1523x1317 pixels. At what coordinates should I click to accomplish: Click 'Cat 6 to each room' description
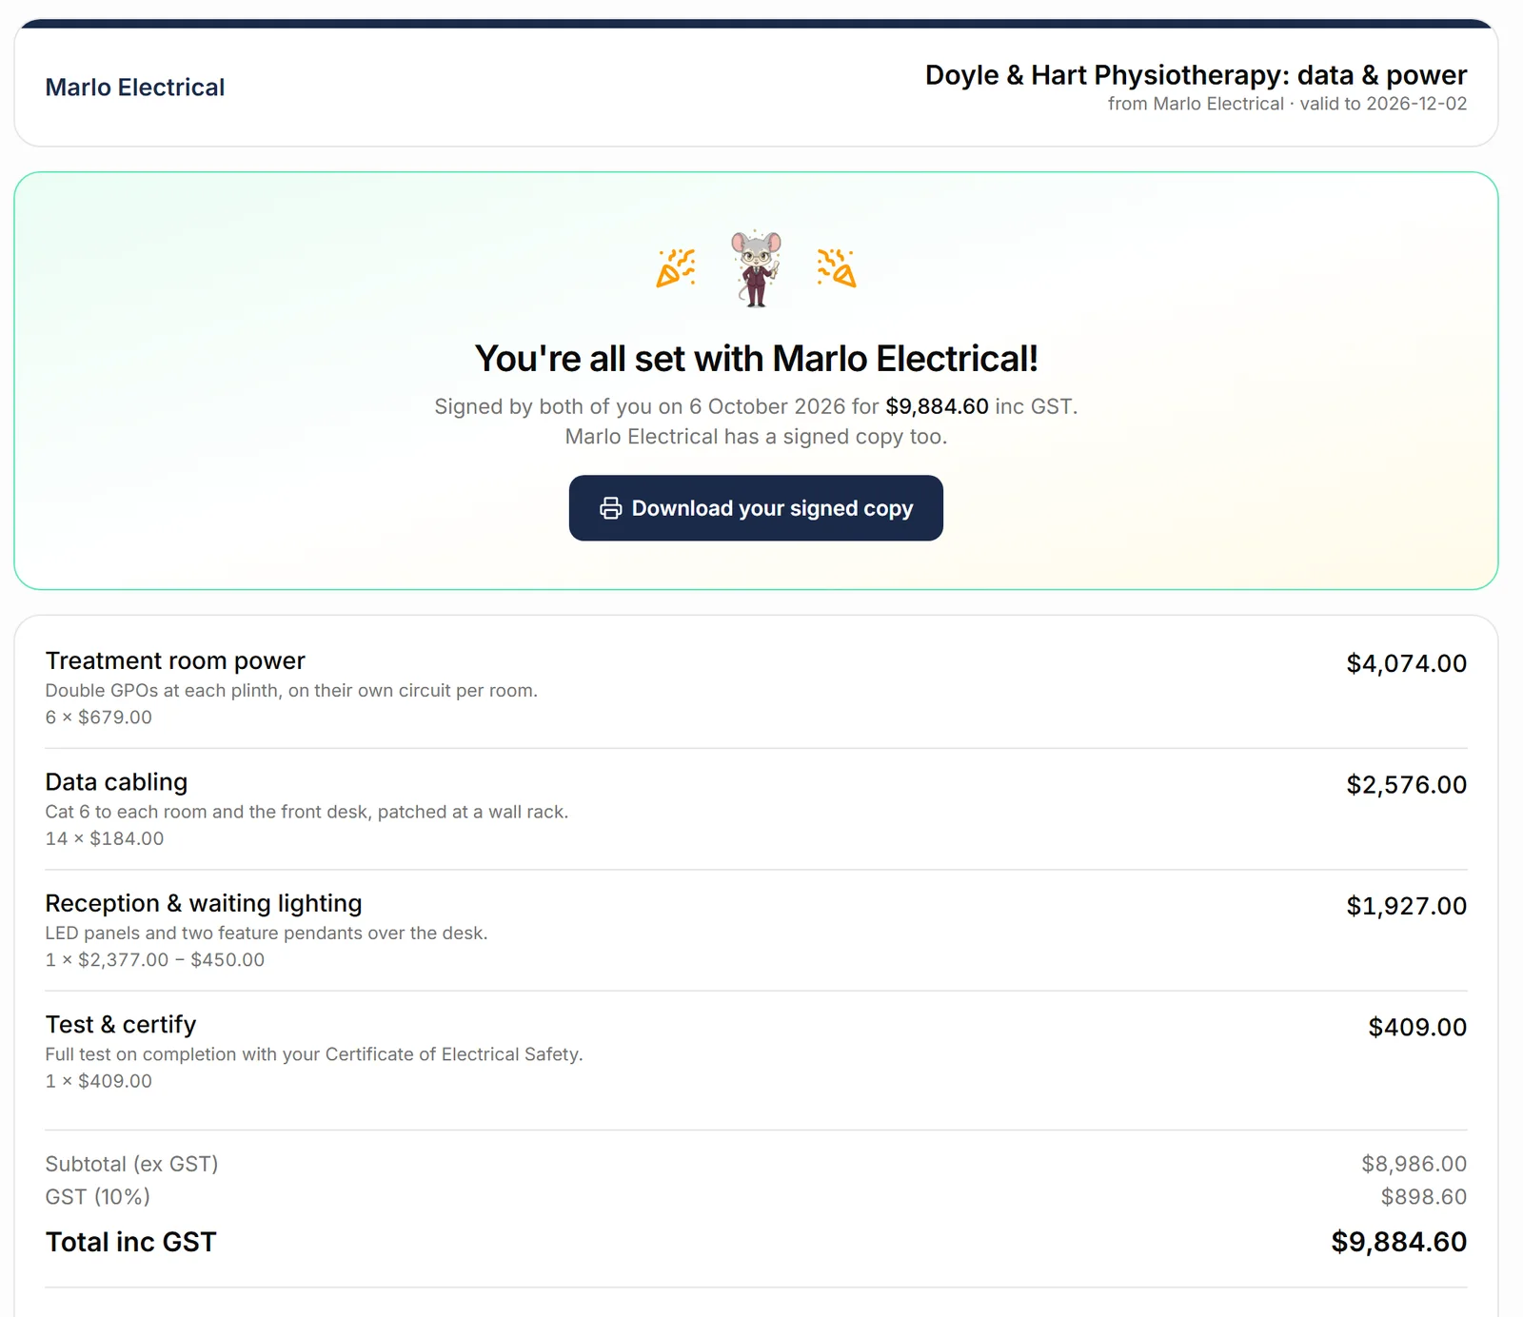[x=307, y=812]
